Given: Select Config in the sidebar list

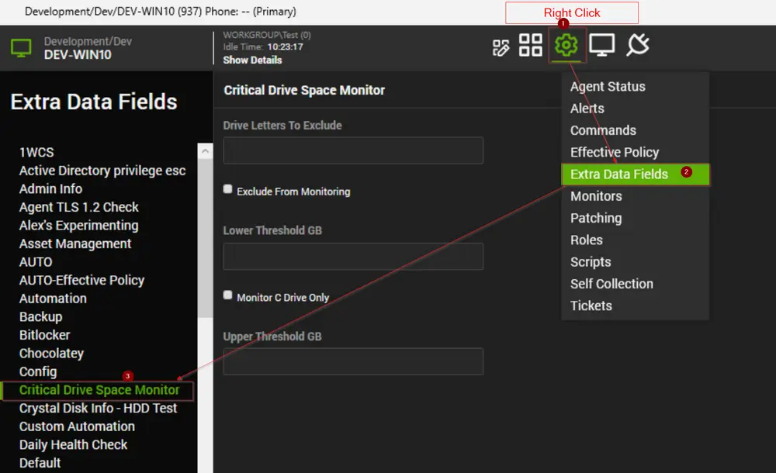Looking at the screenshot, I should (x=38, y=372).
